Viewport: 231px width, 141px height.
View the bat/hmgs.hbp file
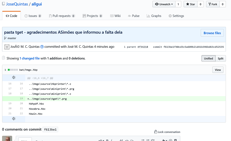coord(218,70)
